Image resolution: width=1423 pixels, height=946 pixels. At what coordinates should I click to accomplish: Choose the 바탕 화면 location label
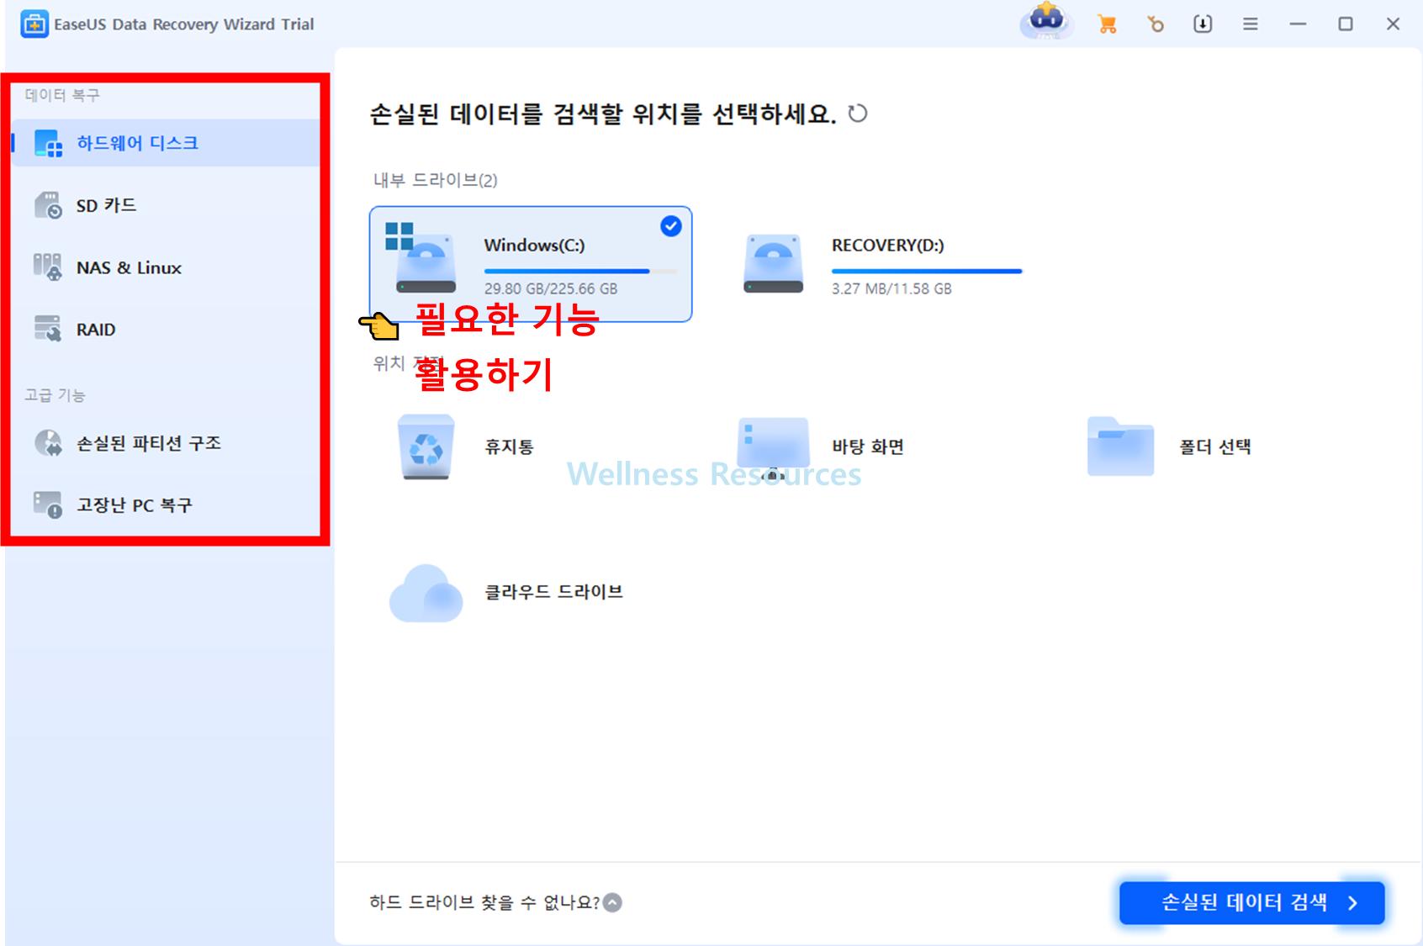pos(868,447)
